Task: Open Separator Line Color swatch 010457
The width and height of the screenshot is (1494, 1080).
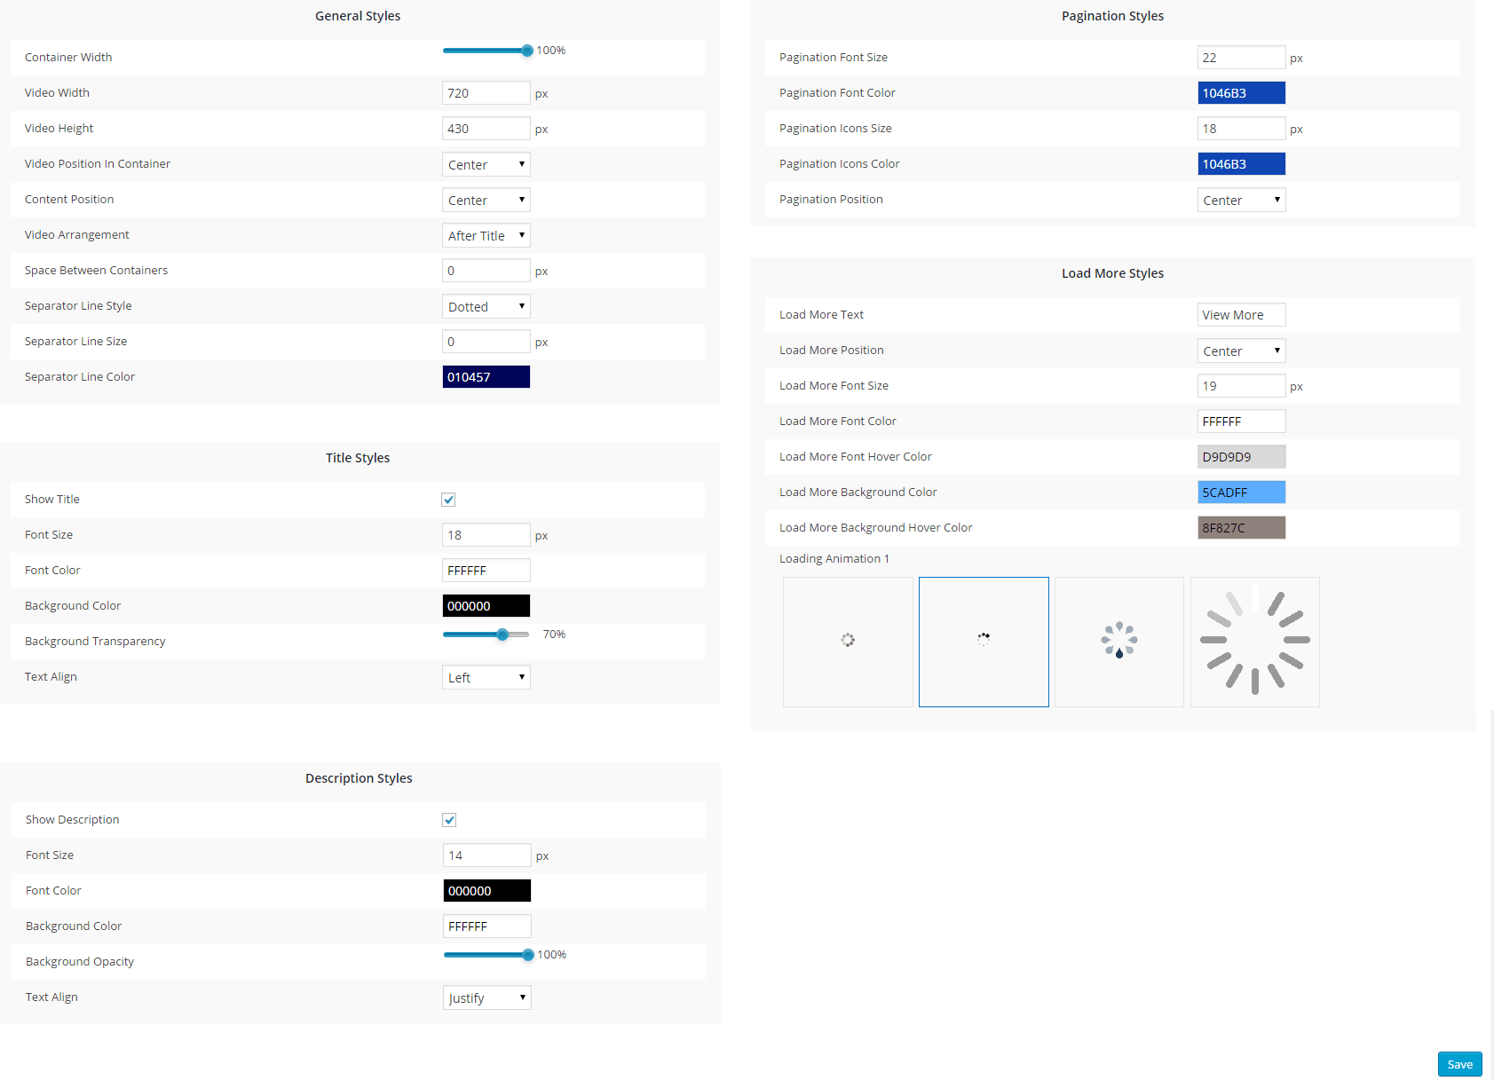Action: [x=486, y=377]
